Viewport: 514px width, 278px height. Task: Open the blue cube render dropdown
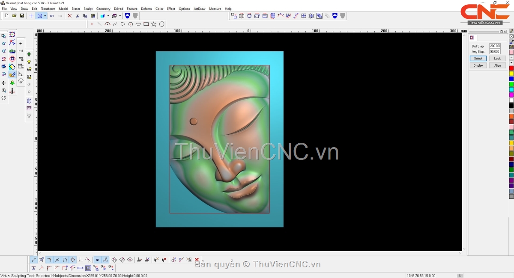tap(108, 16)
